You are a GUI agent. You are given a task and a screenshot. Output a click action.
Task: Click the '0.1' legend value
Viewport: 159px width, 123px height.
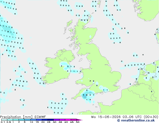[3, 122]
